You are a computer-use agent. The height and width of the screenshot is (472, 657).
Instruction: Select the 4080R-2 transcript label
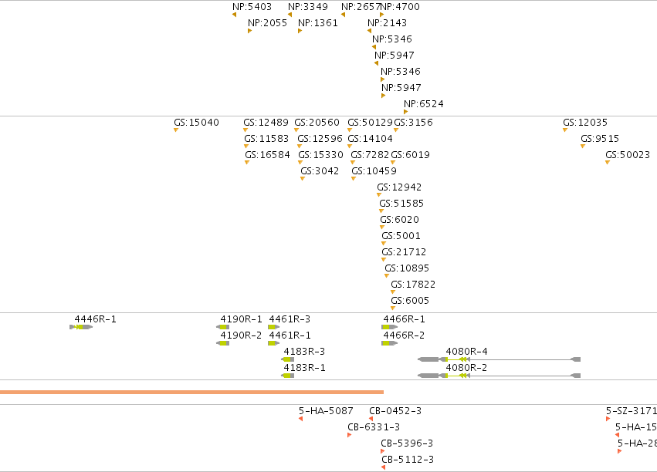coord(467,368)
